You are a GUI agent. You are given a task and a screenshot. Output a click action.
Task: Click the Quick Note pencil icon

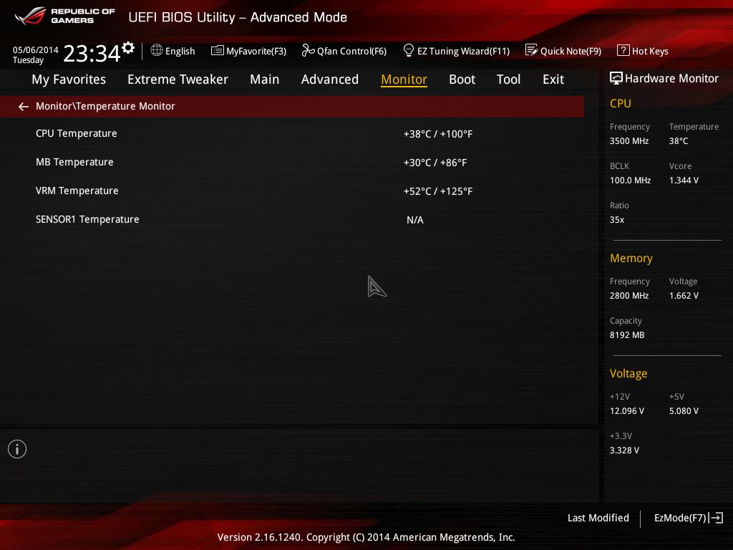531,50
